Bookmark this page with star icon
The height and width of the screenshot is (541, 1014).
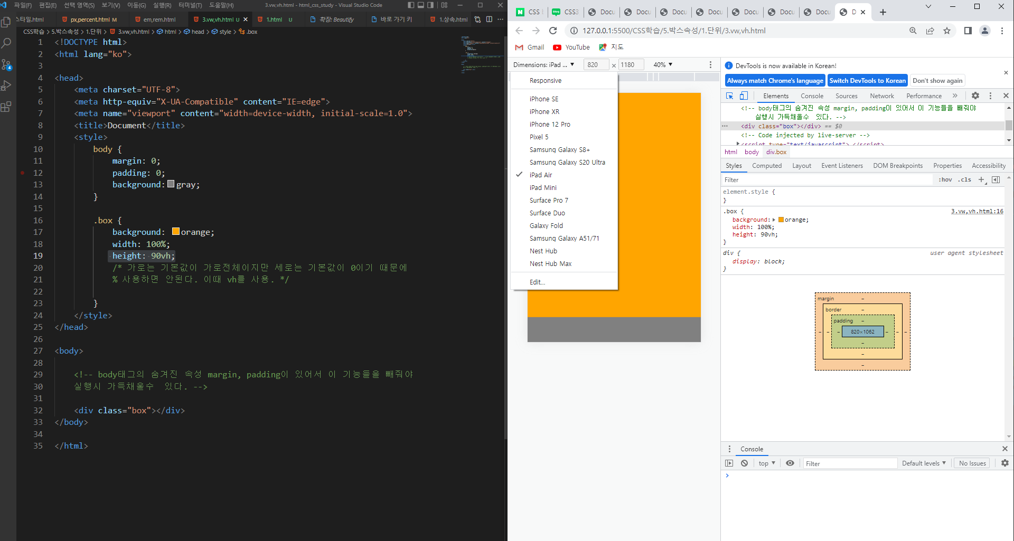(947, 31)
